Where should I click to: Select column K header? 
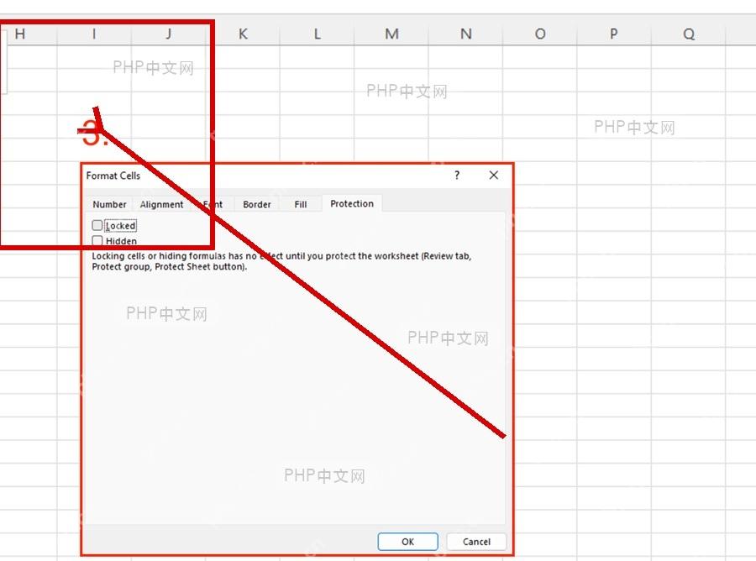coord(243,34)
